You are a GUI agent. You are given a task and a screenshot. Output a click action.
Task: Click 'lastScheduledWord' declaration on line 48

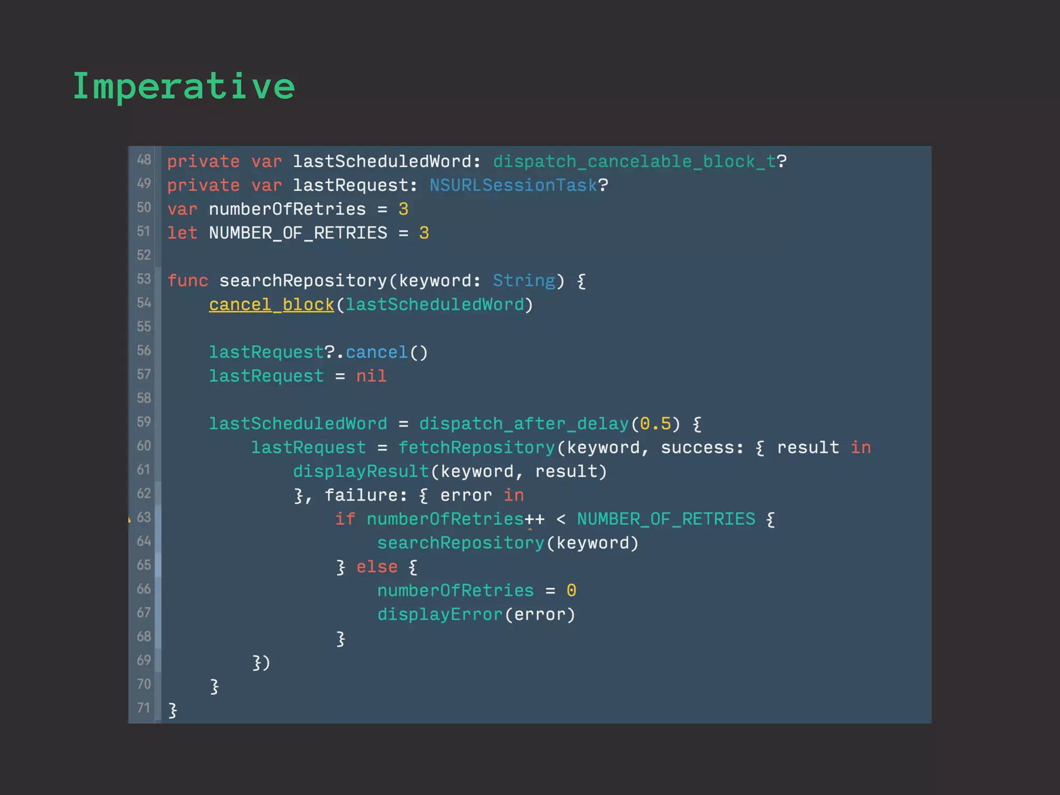tap(382, 161)
